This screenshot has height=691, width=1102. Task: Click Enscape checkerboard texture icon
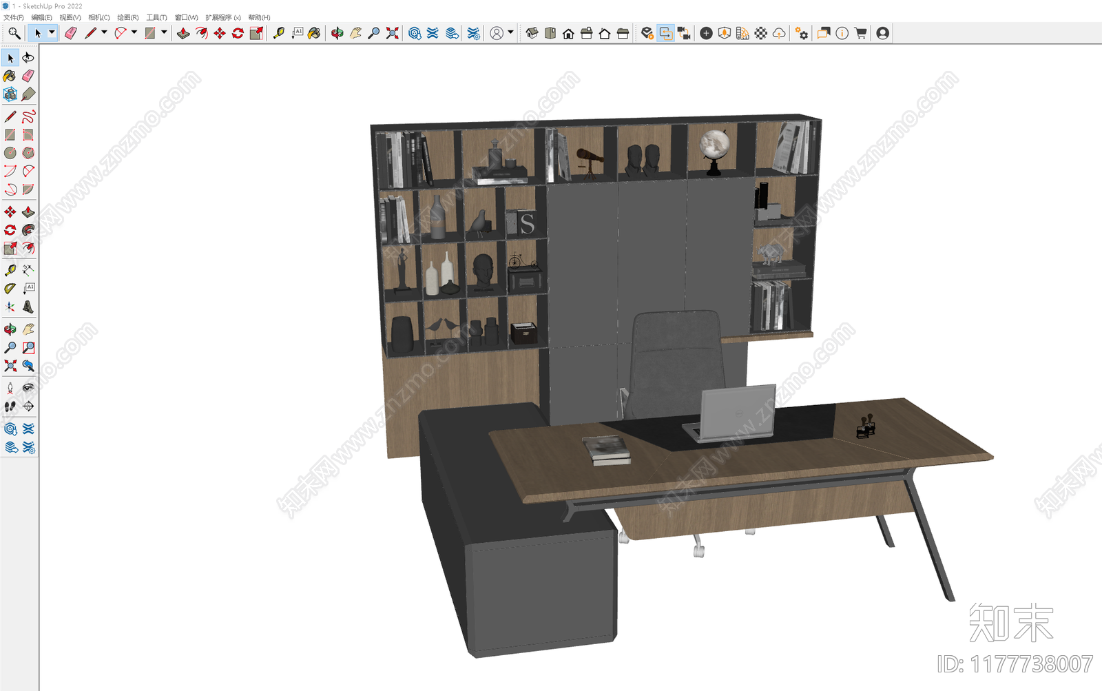(761, 33)
